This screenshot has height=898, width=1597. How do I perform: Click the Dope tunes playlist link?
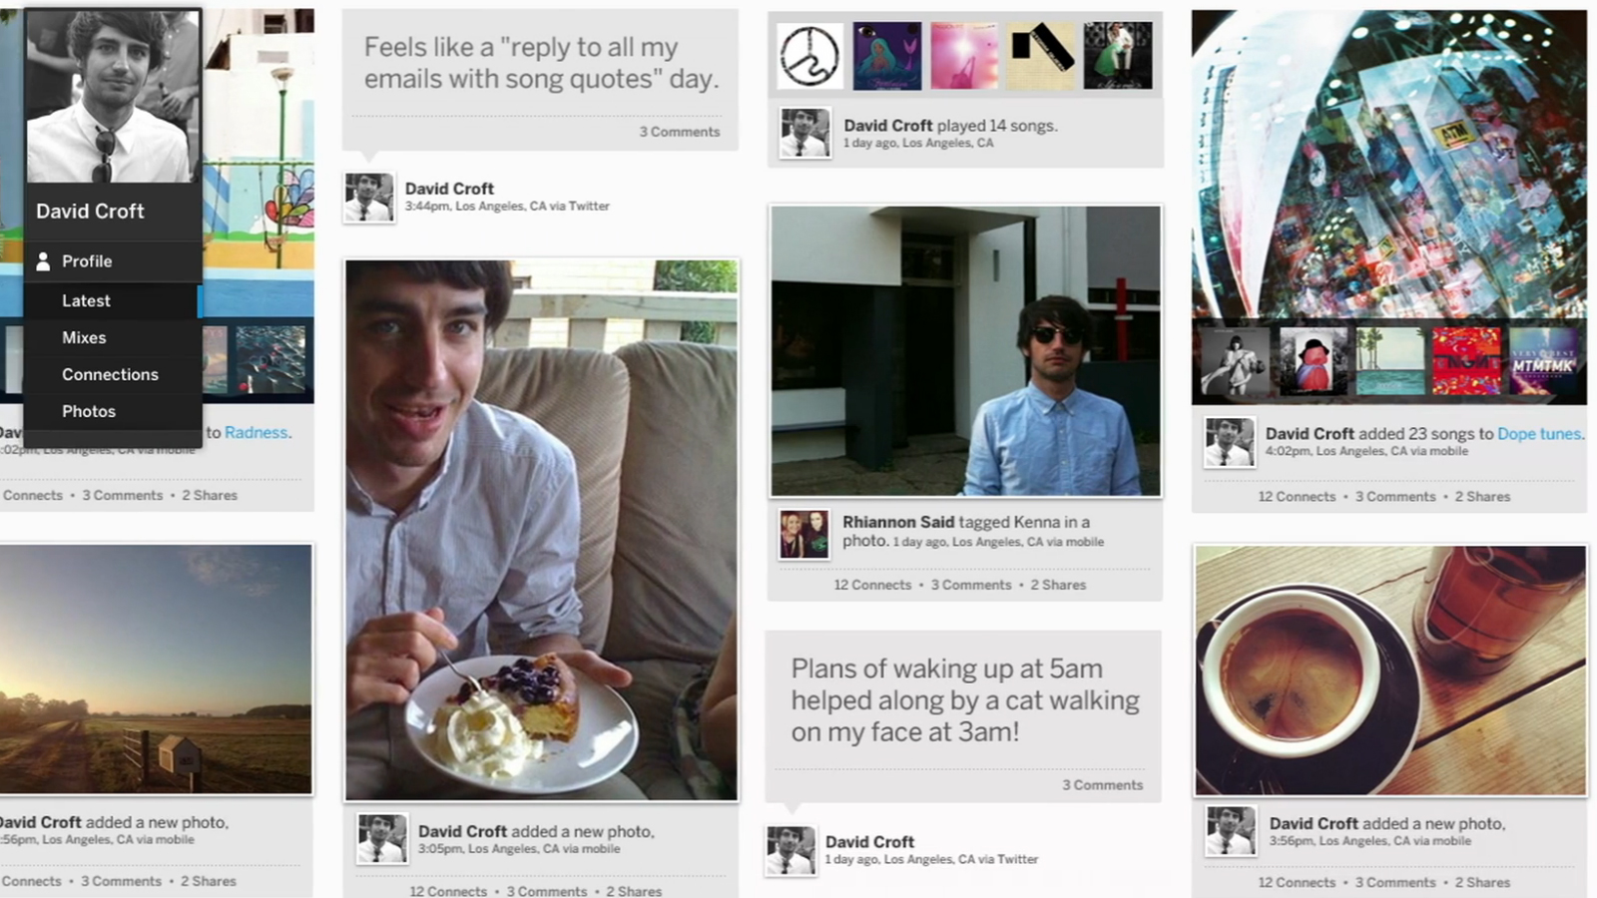[1539, 434]
